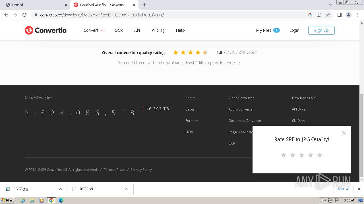
Task: Expand RST2.jpg download options
Action: 60,189
